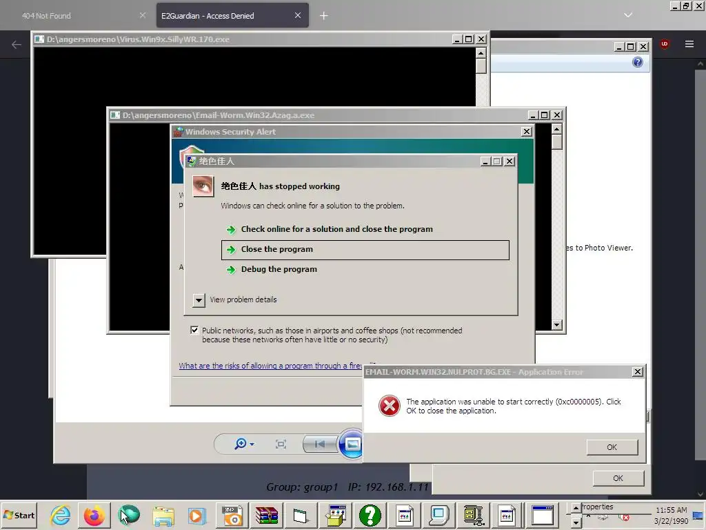Click the system tray expand up arrow

point(576,508)
